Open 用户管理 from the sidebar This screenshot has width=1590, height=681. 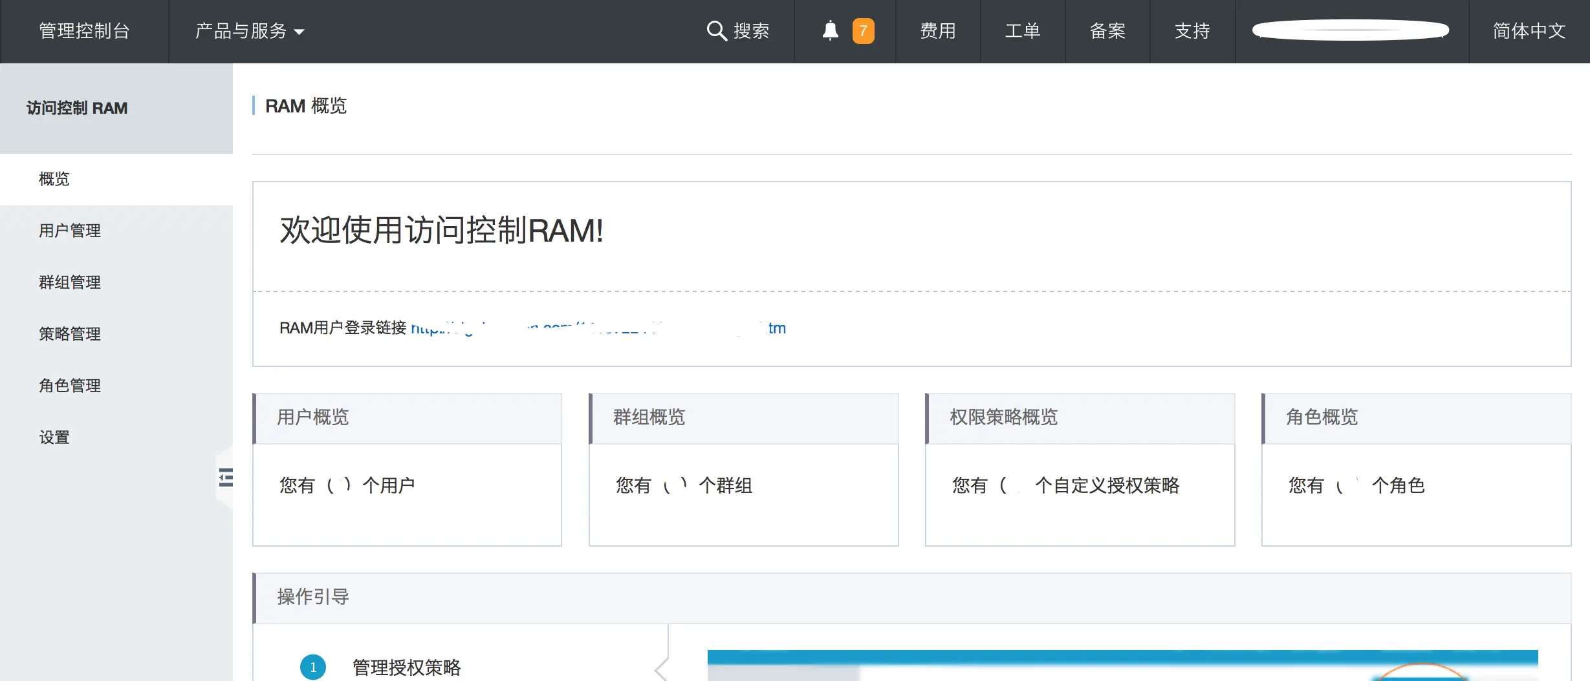point(69,231)
